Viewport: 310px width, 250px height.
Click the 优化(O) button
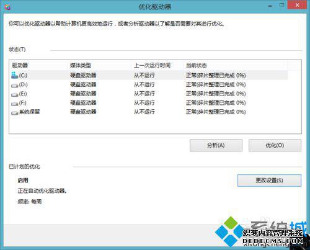(275, 145)
